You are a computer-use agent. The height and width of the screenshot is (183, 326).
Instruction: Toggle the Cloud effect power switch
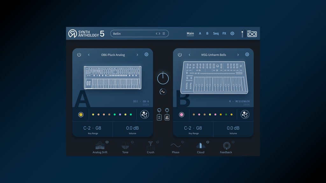(208, 142)
